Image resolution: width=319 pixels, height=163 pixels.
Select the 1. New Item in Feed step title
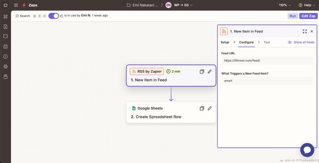149,80
